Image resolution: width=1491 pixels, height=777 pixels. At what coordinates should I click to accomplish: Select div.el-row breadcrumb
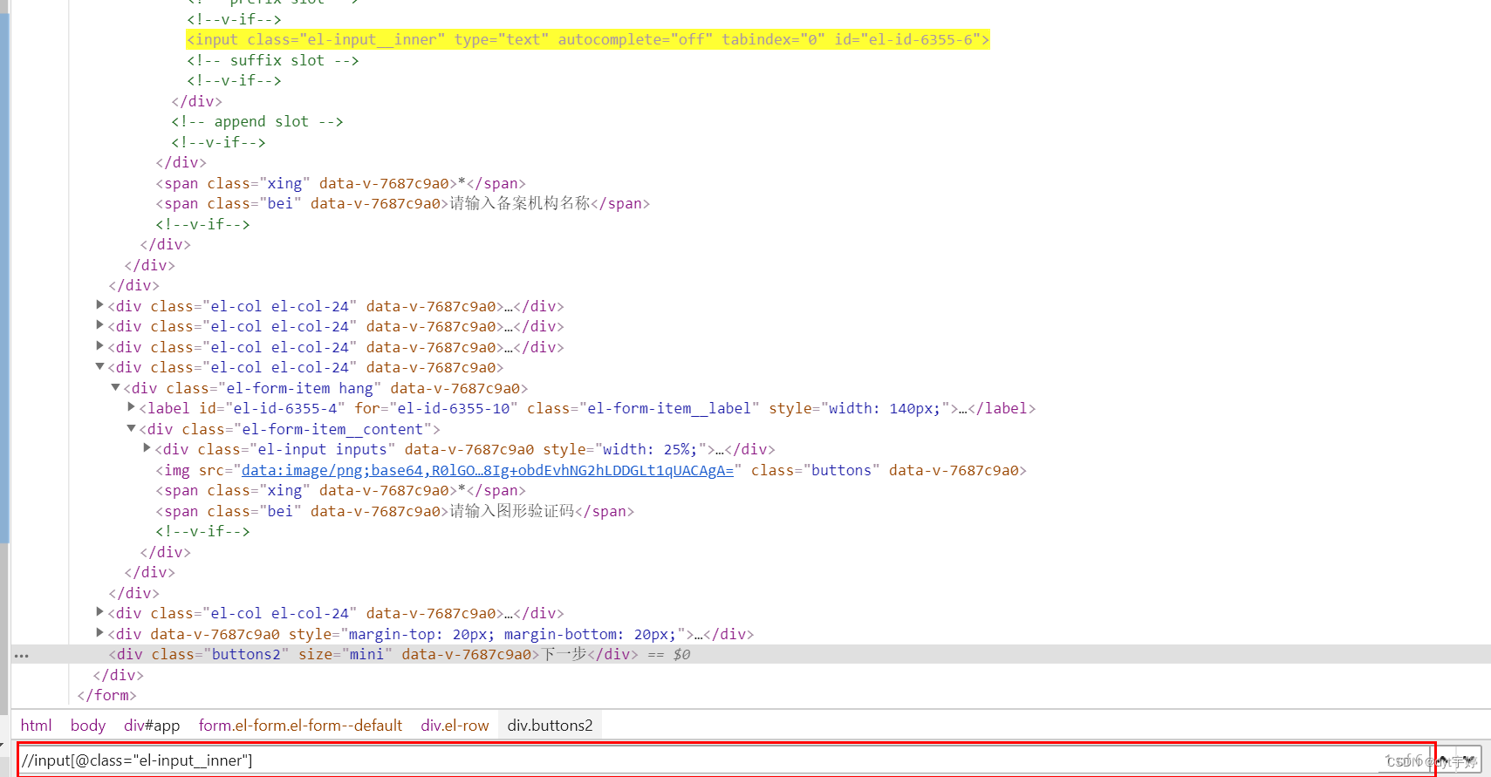[455, 726]
